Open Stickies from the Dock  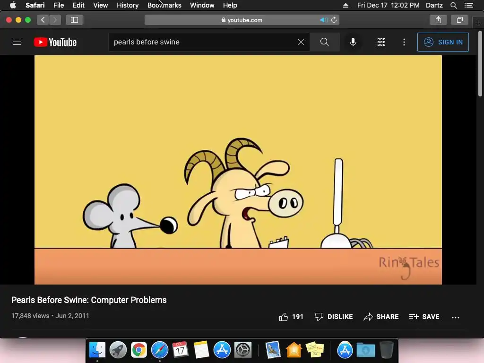click(314, 350)
